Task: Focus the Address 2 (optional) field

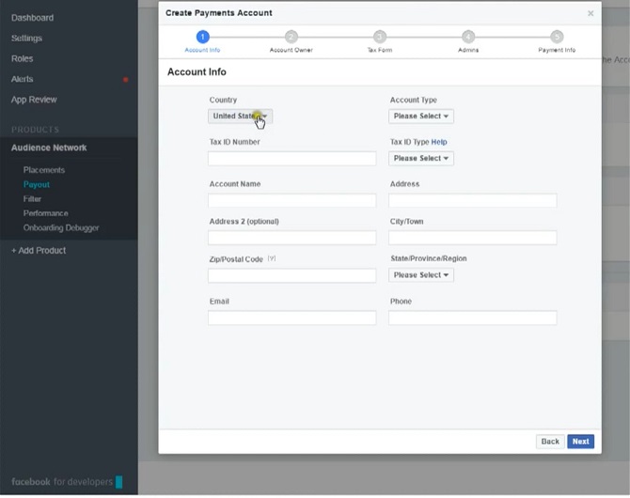Action: pyautogui.click(x=292, y=238)
